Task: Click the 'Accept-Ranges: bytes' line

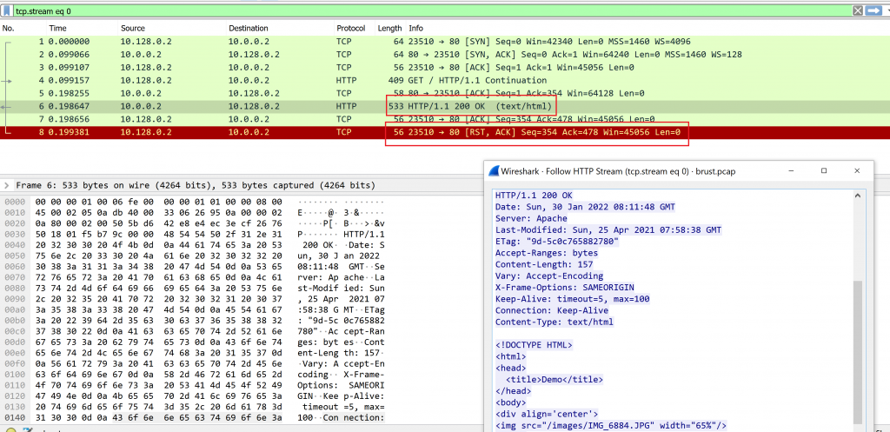Action: point(547,253)
